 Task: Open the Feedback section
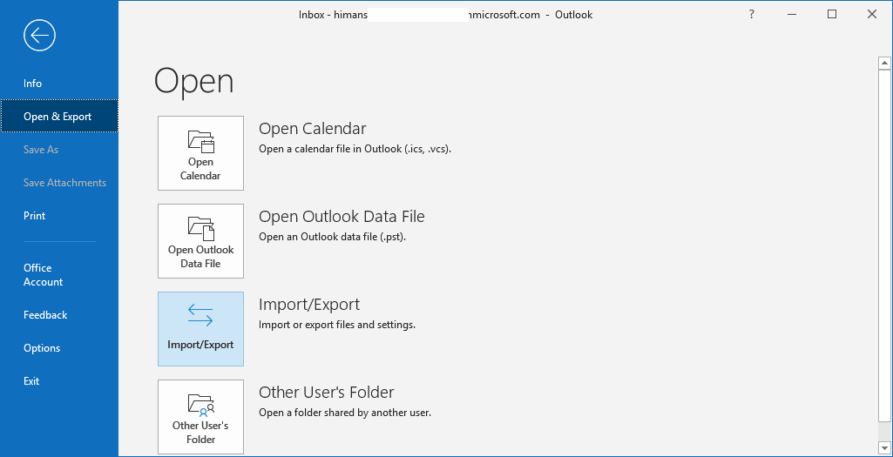tap(45, 315)
